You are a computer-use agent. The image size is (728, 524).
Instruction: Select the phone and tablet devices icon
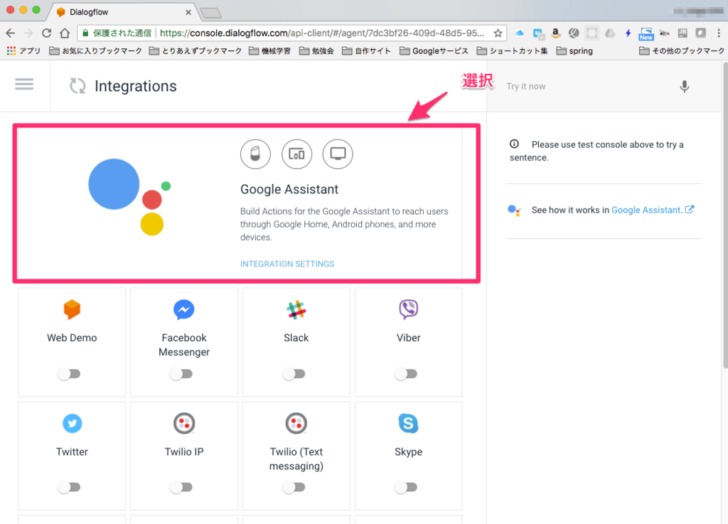point(296,154)
